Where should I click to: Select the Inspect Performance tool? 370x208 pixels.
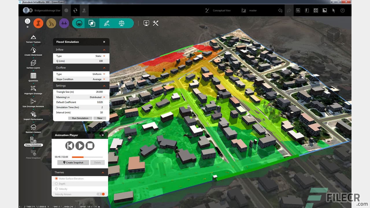pyautogui.click(x=33, y=115)
